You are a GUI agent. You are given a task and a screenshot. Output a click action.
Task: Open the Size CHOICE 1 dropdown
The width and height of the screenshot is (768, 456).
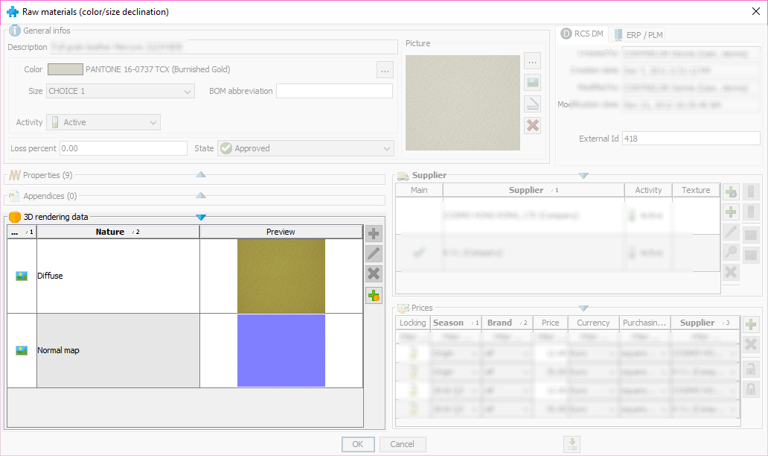(x=121, y=91)
